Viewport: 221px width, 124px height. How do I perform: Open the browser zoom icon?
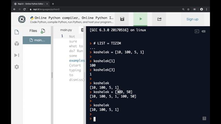pos(183,9)
